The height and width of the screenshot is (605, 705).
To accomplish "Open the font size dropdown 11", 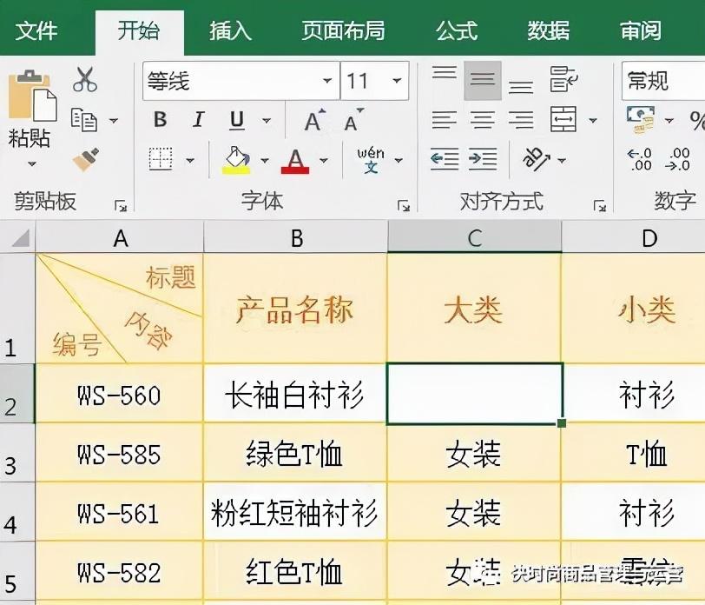I will coord(397,81).
